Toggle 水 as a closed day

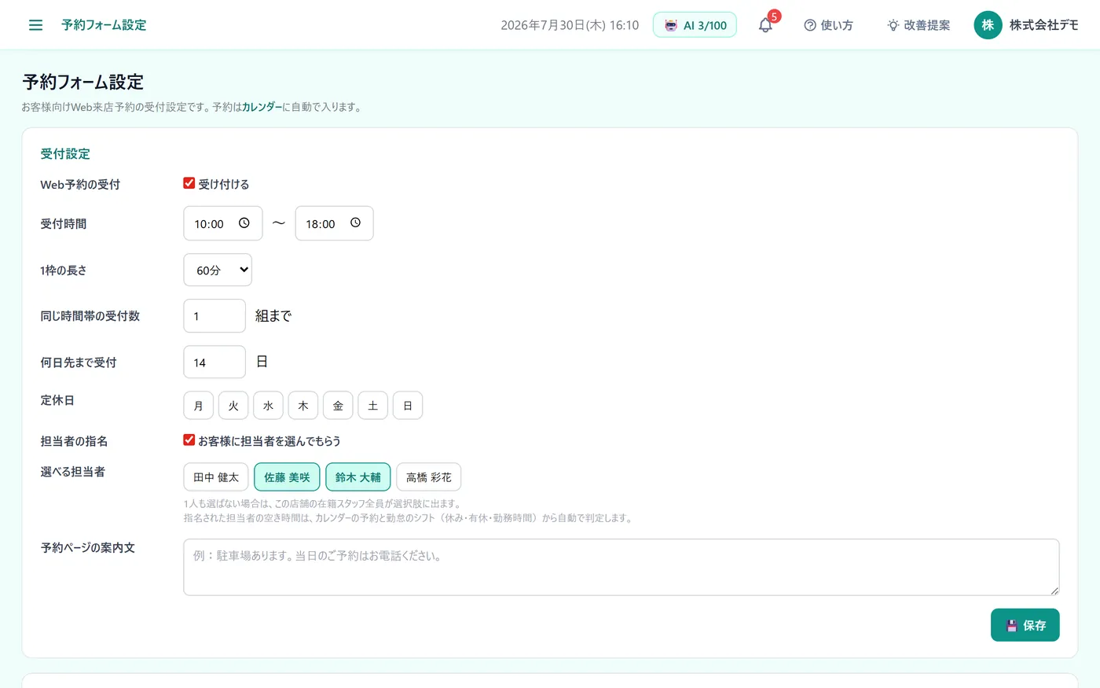[268, 406]
